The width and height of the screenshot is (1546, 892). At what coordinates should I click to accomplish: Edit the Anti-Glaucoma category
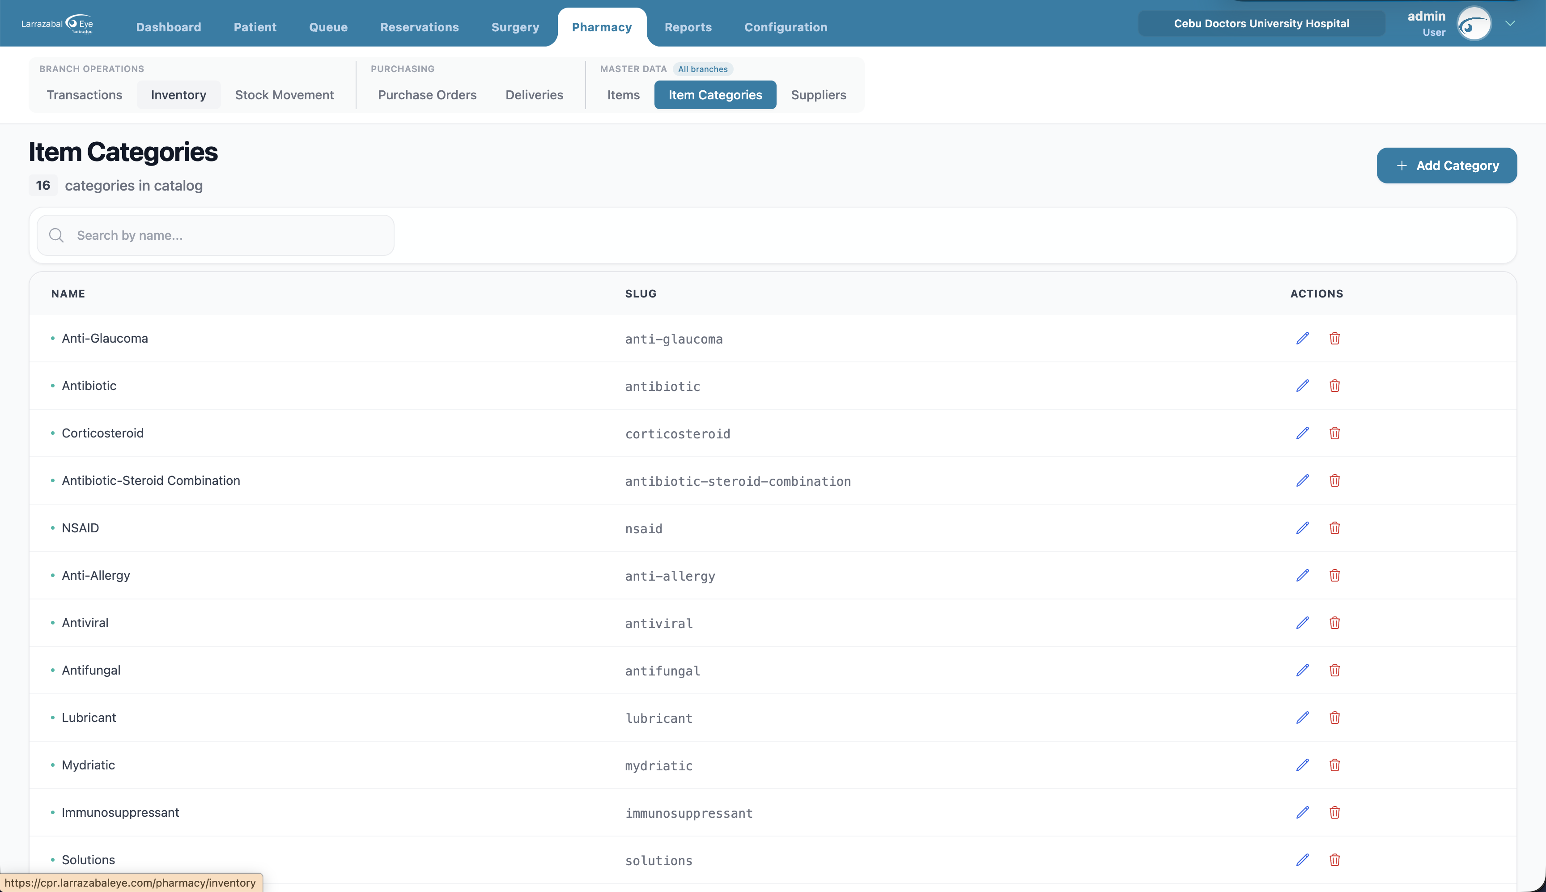pyautogui.click(x=1302, y=338)
